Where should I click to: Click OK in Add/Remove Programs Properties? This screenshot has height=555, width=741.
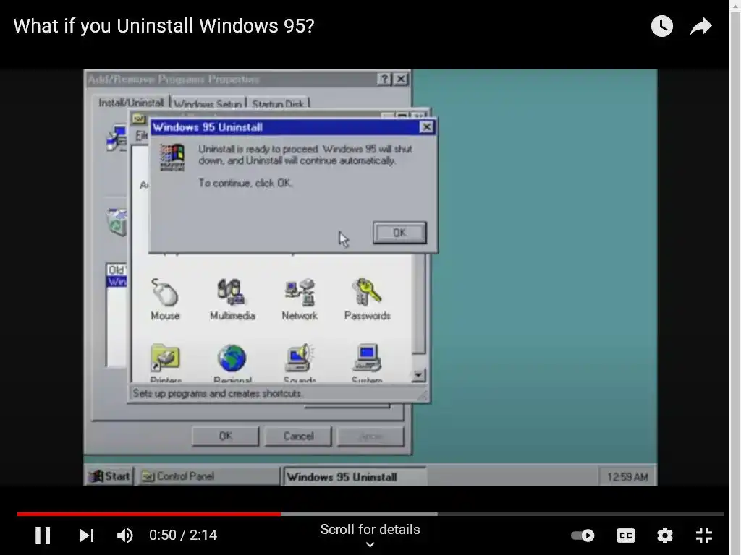point(226,436)
